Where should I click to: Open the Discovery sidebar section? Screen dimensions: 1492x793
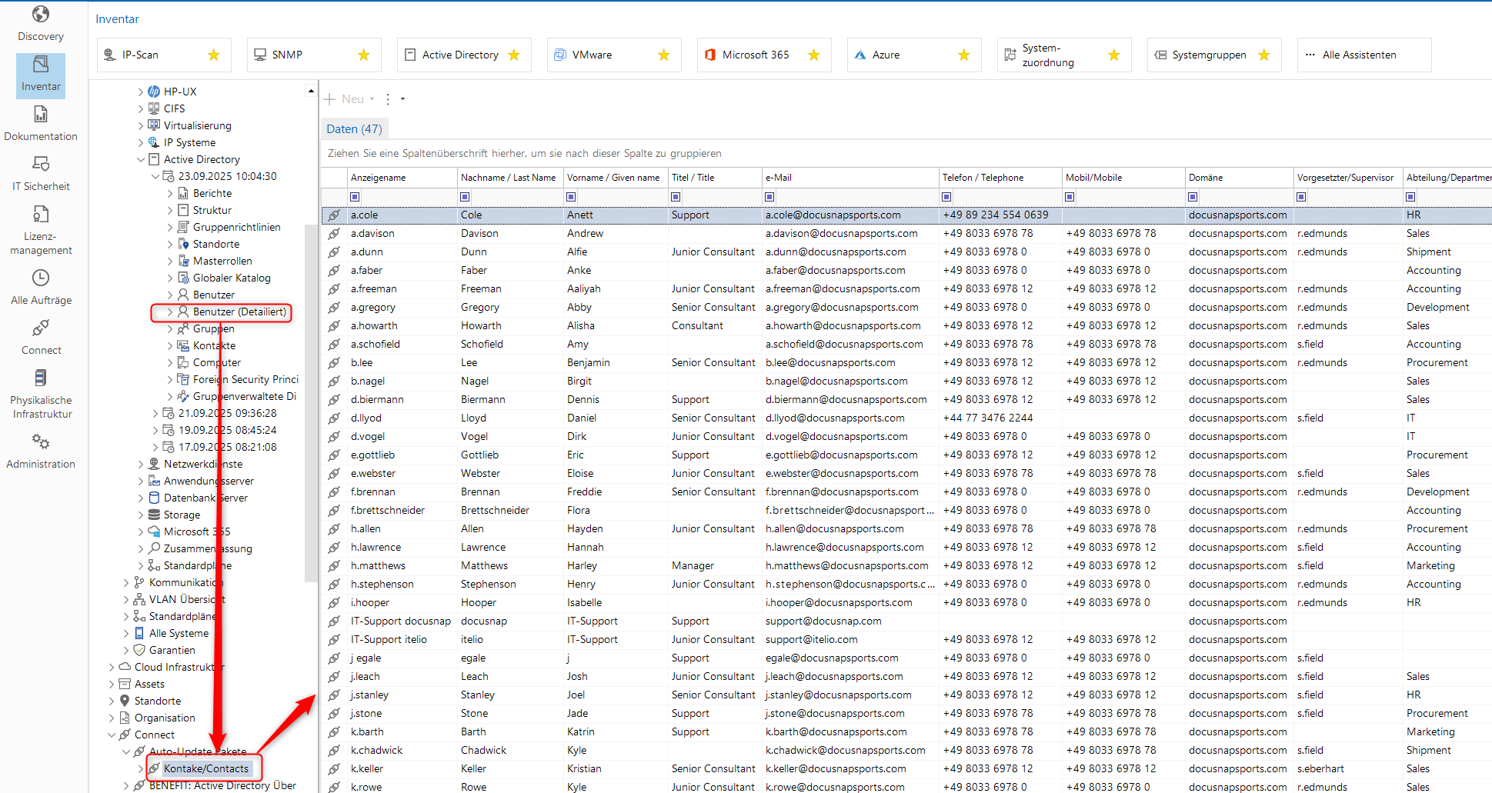[41, 24]
